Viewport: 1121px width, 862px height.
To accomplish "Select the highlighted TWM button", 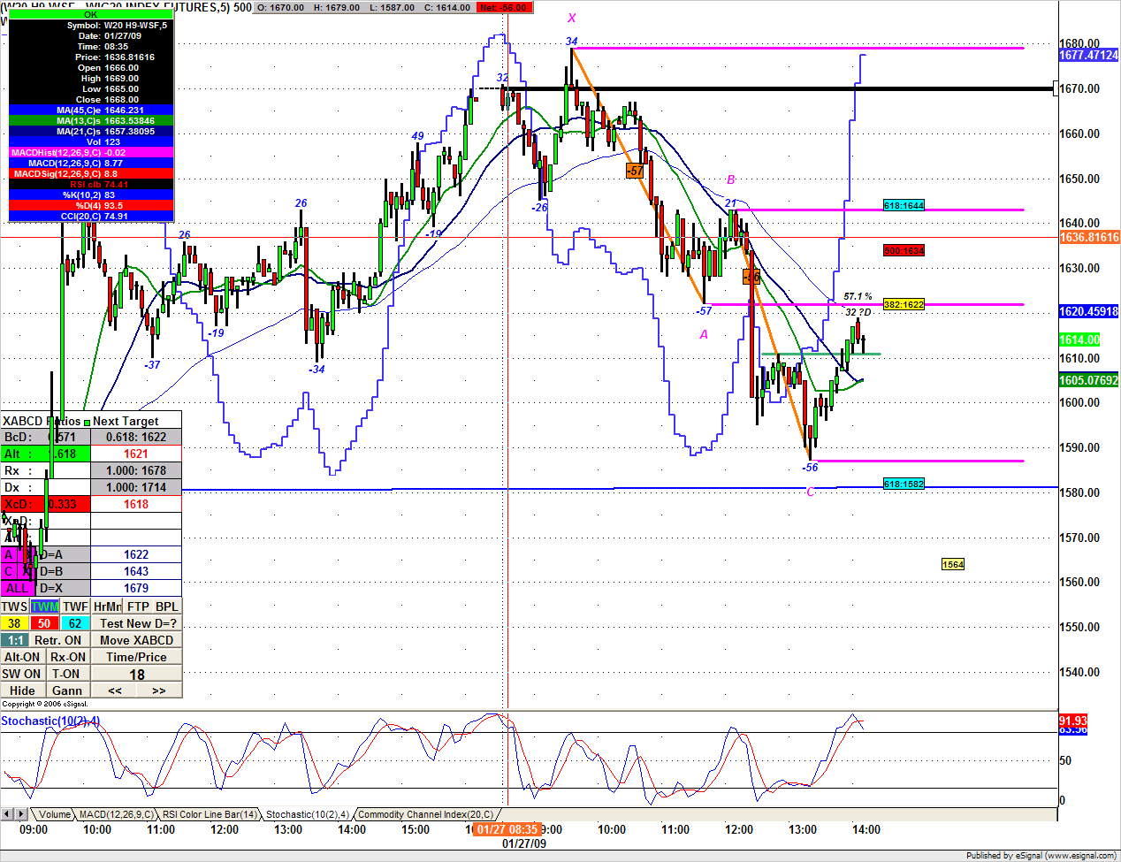I will point(45,606).
